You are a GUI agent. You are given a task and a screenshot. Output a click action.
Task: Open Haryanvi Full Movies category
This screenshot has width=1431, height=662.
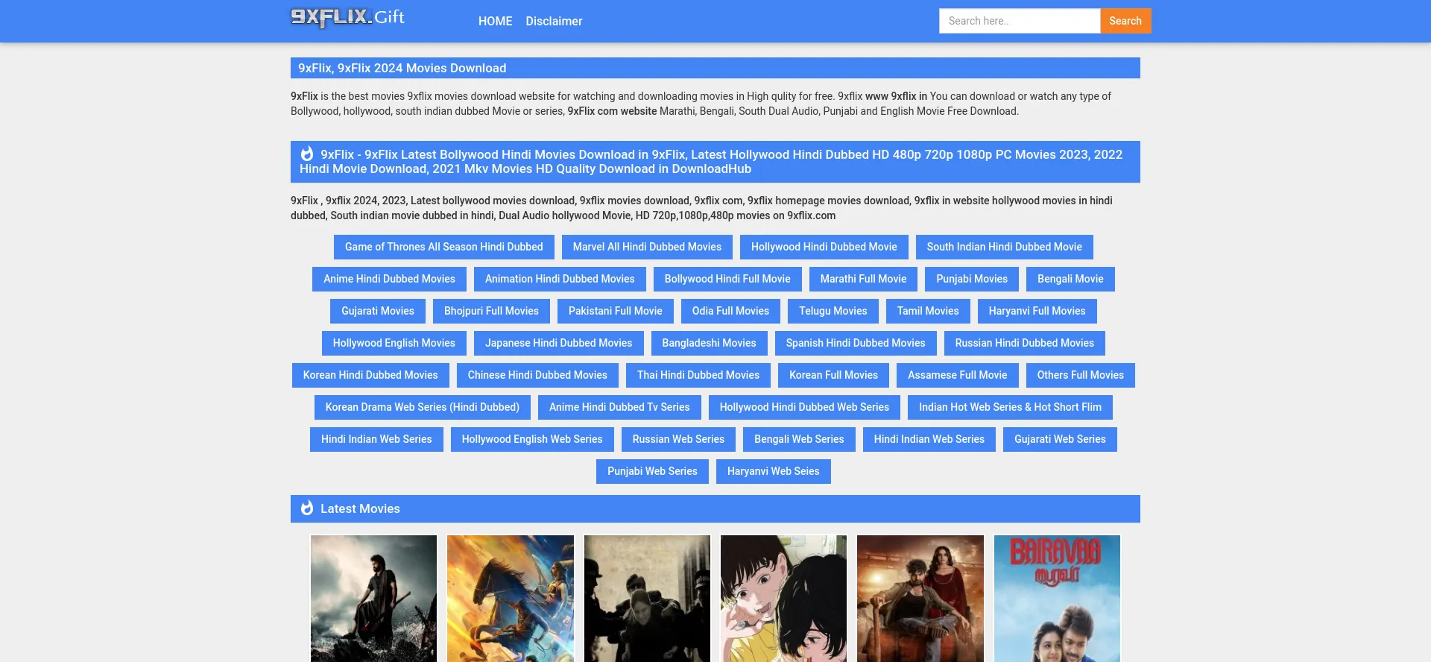(1037, 311)
